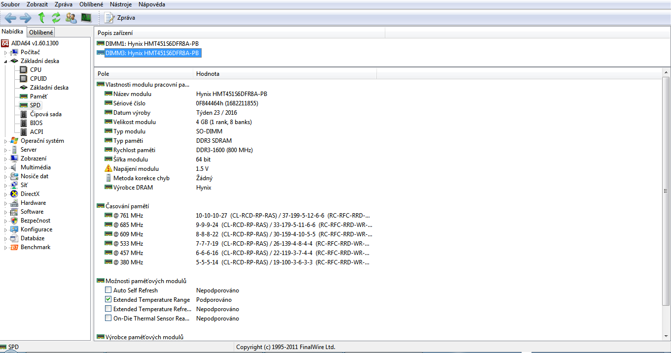671x353 pixels.
Task: Select the SPD tree icon
Action: click(23, 105)
